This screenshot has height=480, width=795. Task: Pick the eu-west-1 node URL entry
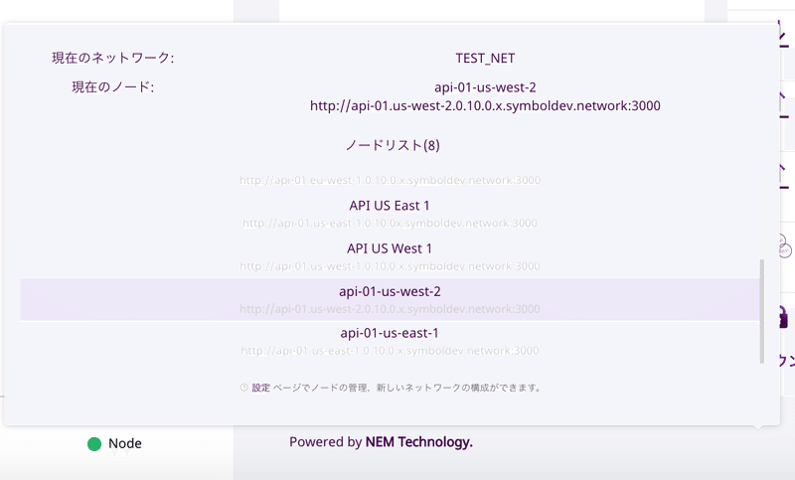click(390, 180)
